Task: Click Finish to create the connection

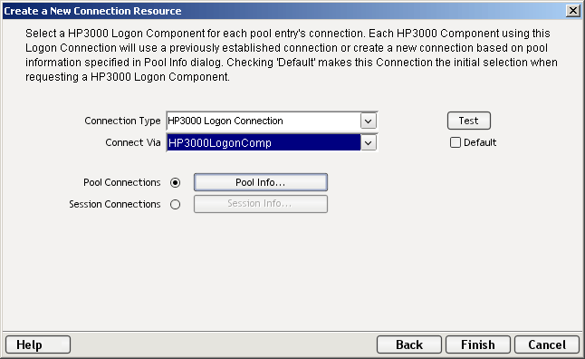Action: (x=477, y=344)
